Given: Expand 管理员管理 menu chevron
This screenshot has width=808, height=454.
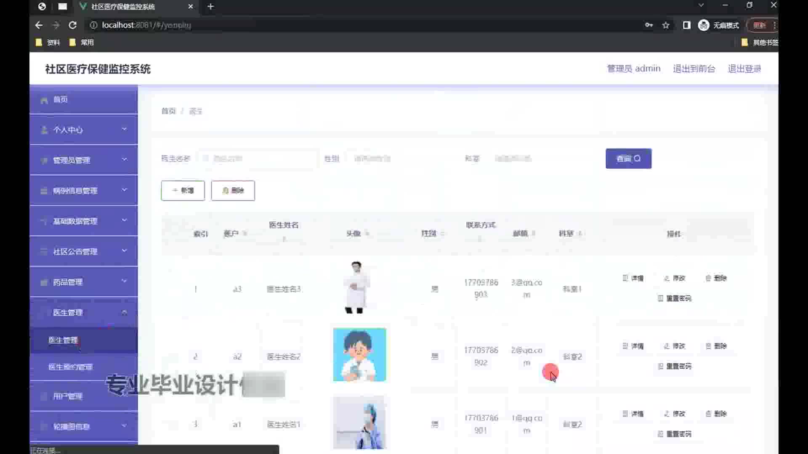Looking at the screenshot, I should [124, 160].
